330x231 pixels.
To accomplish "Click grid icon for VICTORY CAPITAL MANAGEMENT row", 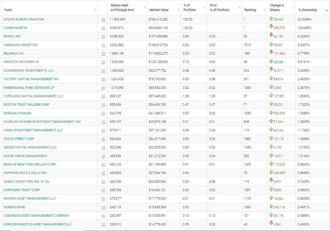I will pyautogui.click(x=103, y=79).
